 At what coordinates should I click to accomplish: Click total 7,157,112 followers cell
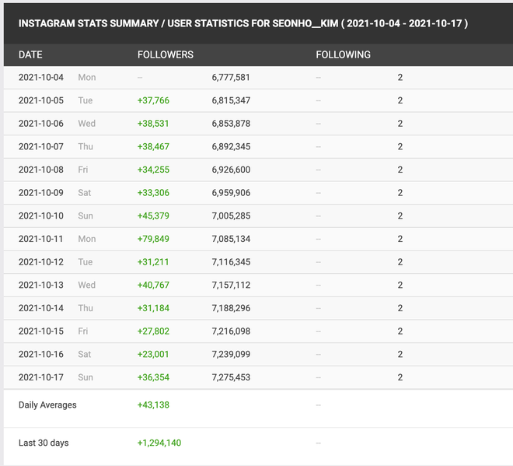coord(231,286)
